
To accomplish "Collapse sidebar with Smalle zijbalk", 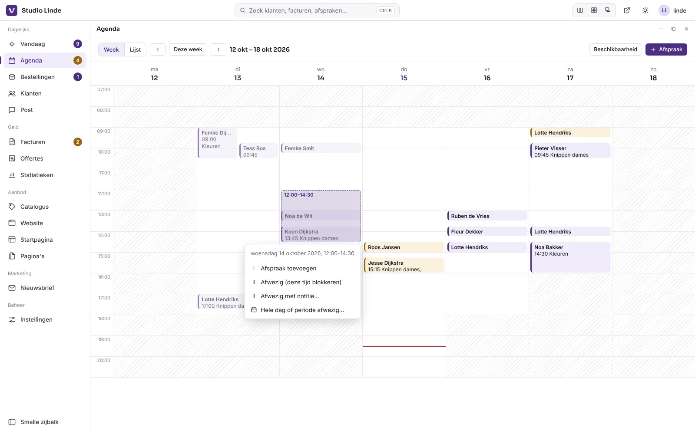I will click(x=45, y=422).
